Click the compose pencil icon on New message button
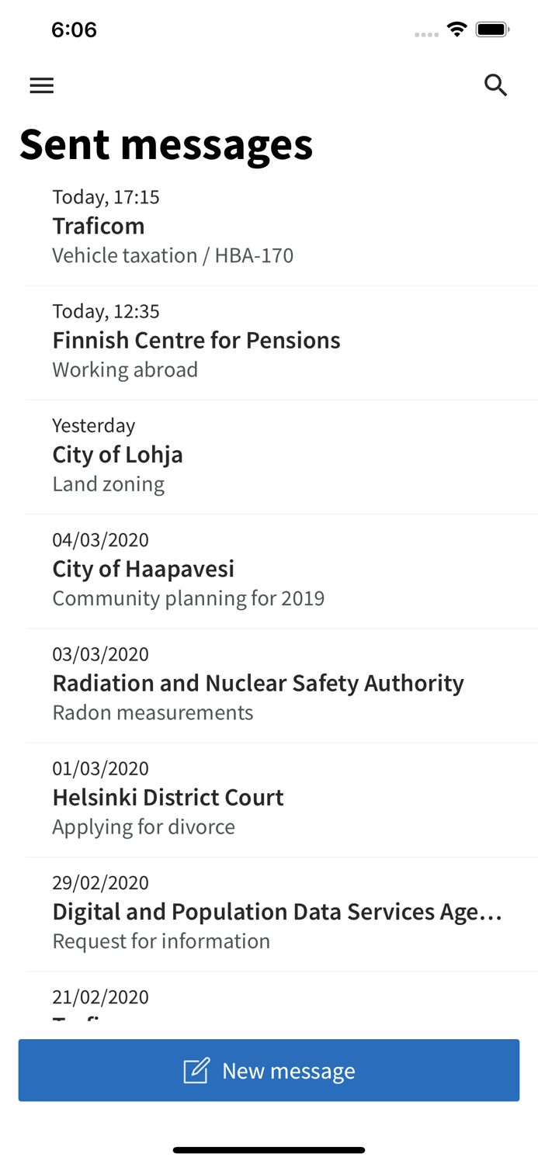Image resolution: width=538 pixels, height=1164 pixels. click(196, 1070)
